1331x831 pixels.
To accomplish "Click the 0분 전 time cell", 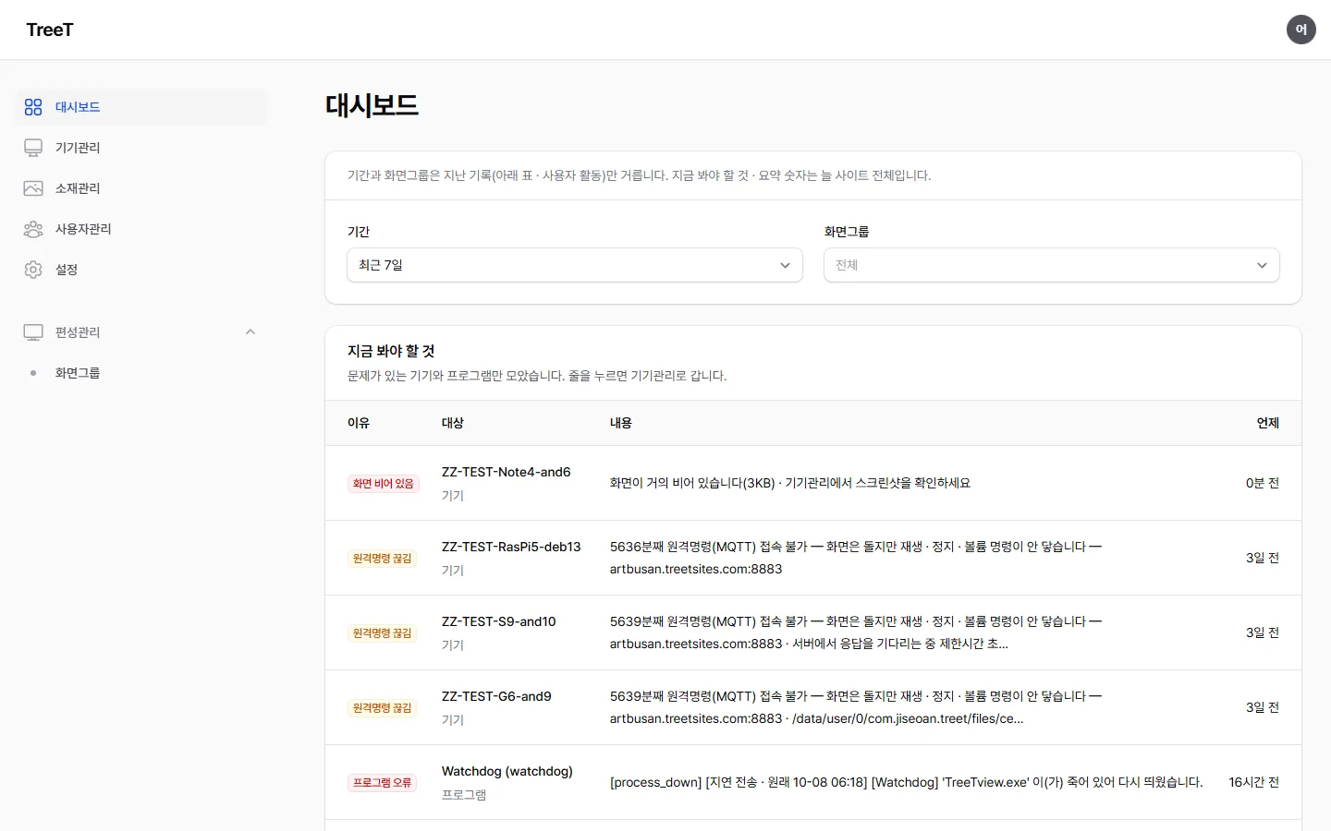I will 1263,483.
